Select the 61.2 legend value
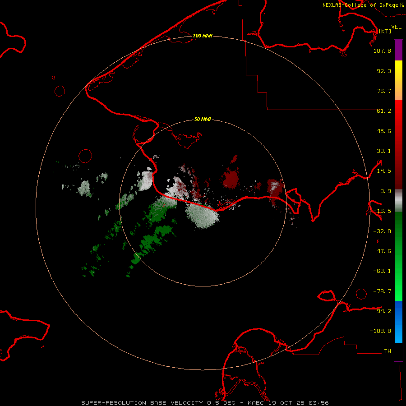 click(x=384, y=111)
